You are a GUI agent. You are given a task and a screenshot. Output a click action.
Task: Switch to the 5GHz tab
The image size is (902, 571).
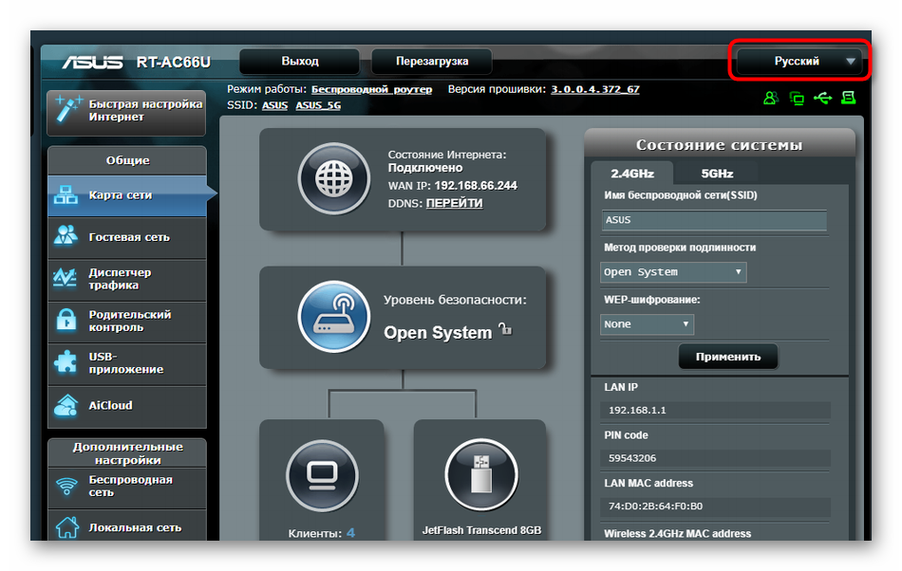click(717, 174)
